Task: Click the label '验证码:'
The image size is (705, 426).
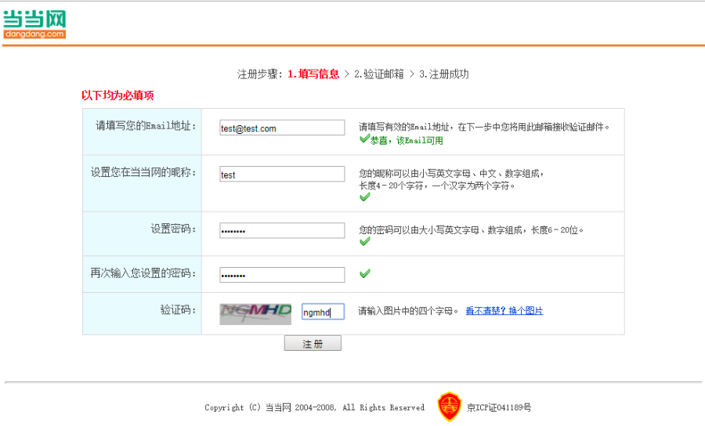Action: (179, 309)
